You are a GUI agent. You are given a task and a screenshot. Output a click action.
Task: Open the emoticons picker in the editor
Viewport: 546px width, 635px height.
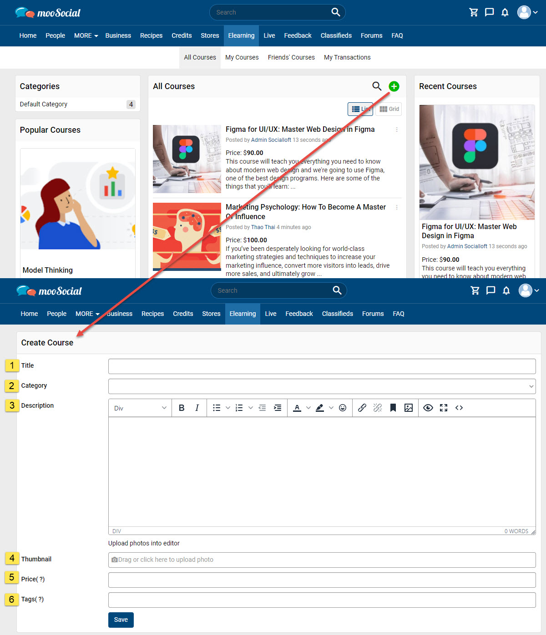click(343, 408)
